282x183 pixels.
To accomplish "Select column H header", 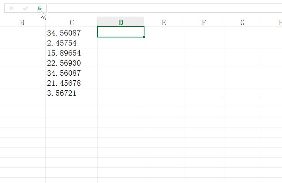I will coord(277,22).
